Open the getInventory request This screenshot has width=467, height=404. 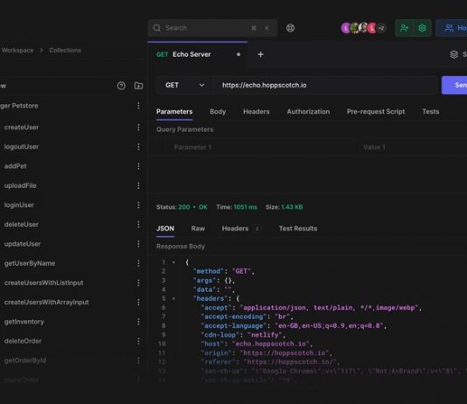[x=24, y=322]
